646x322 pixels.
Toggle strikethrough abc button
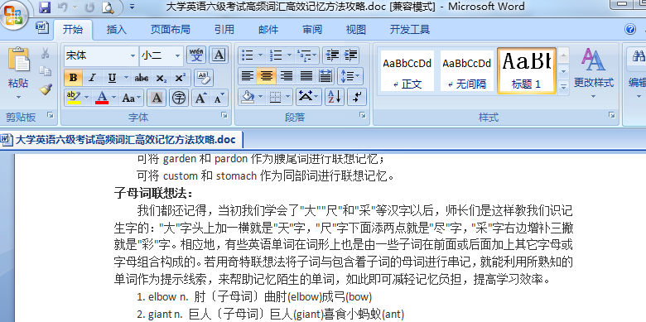click(142, 78)
